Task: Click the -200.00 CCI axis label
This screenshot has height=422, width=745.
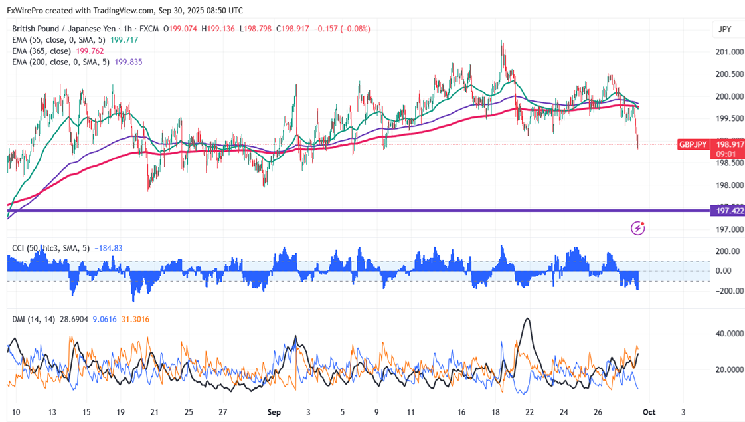Action: (x=729, y=290)
